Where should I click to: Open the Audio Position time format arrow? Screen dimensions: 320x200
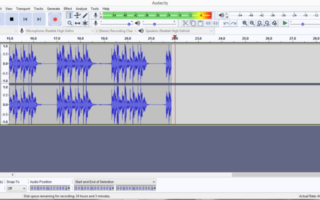pyautogui.click(x=69, y=188)
